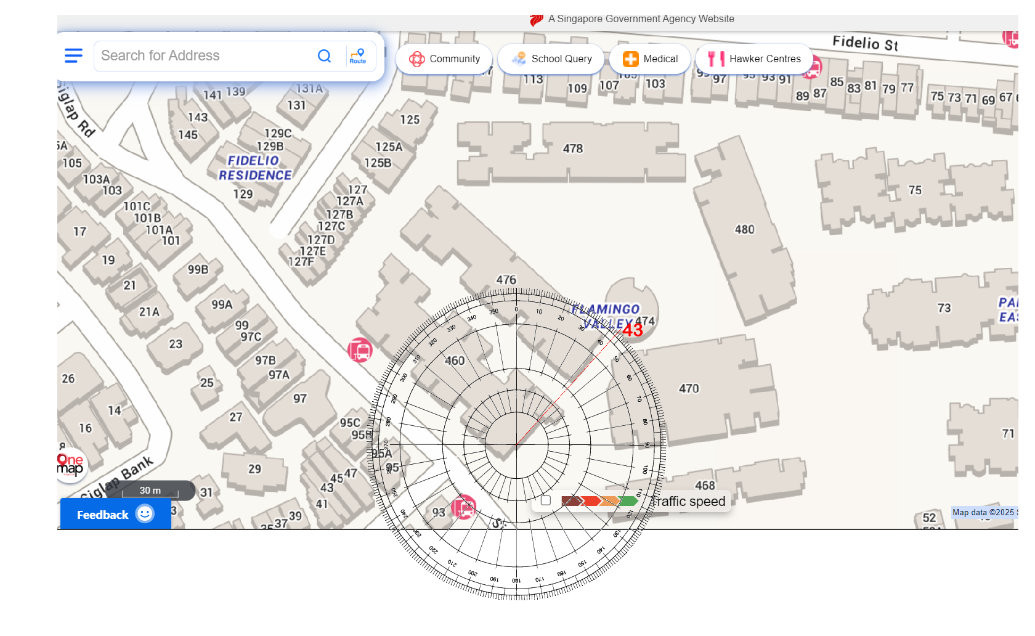Click the bus stop icon near building 460
The width and height of the screenshot is (1035, 636).
pos(360,350)
